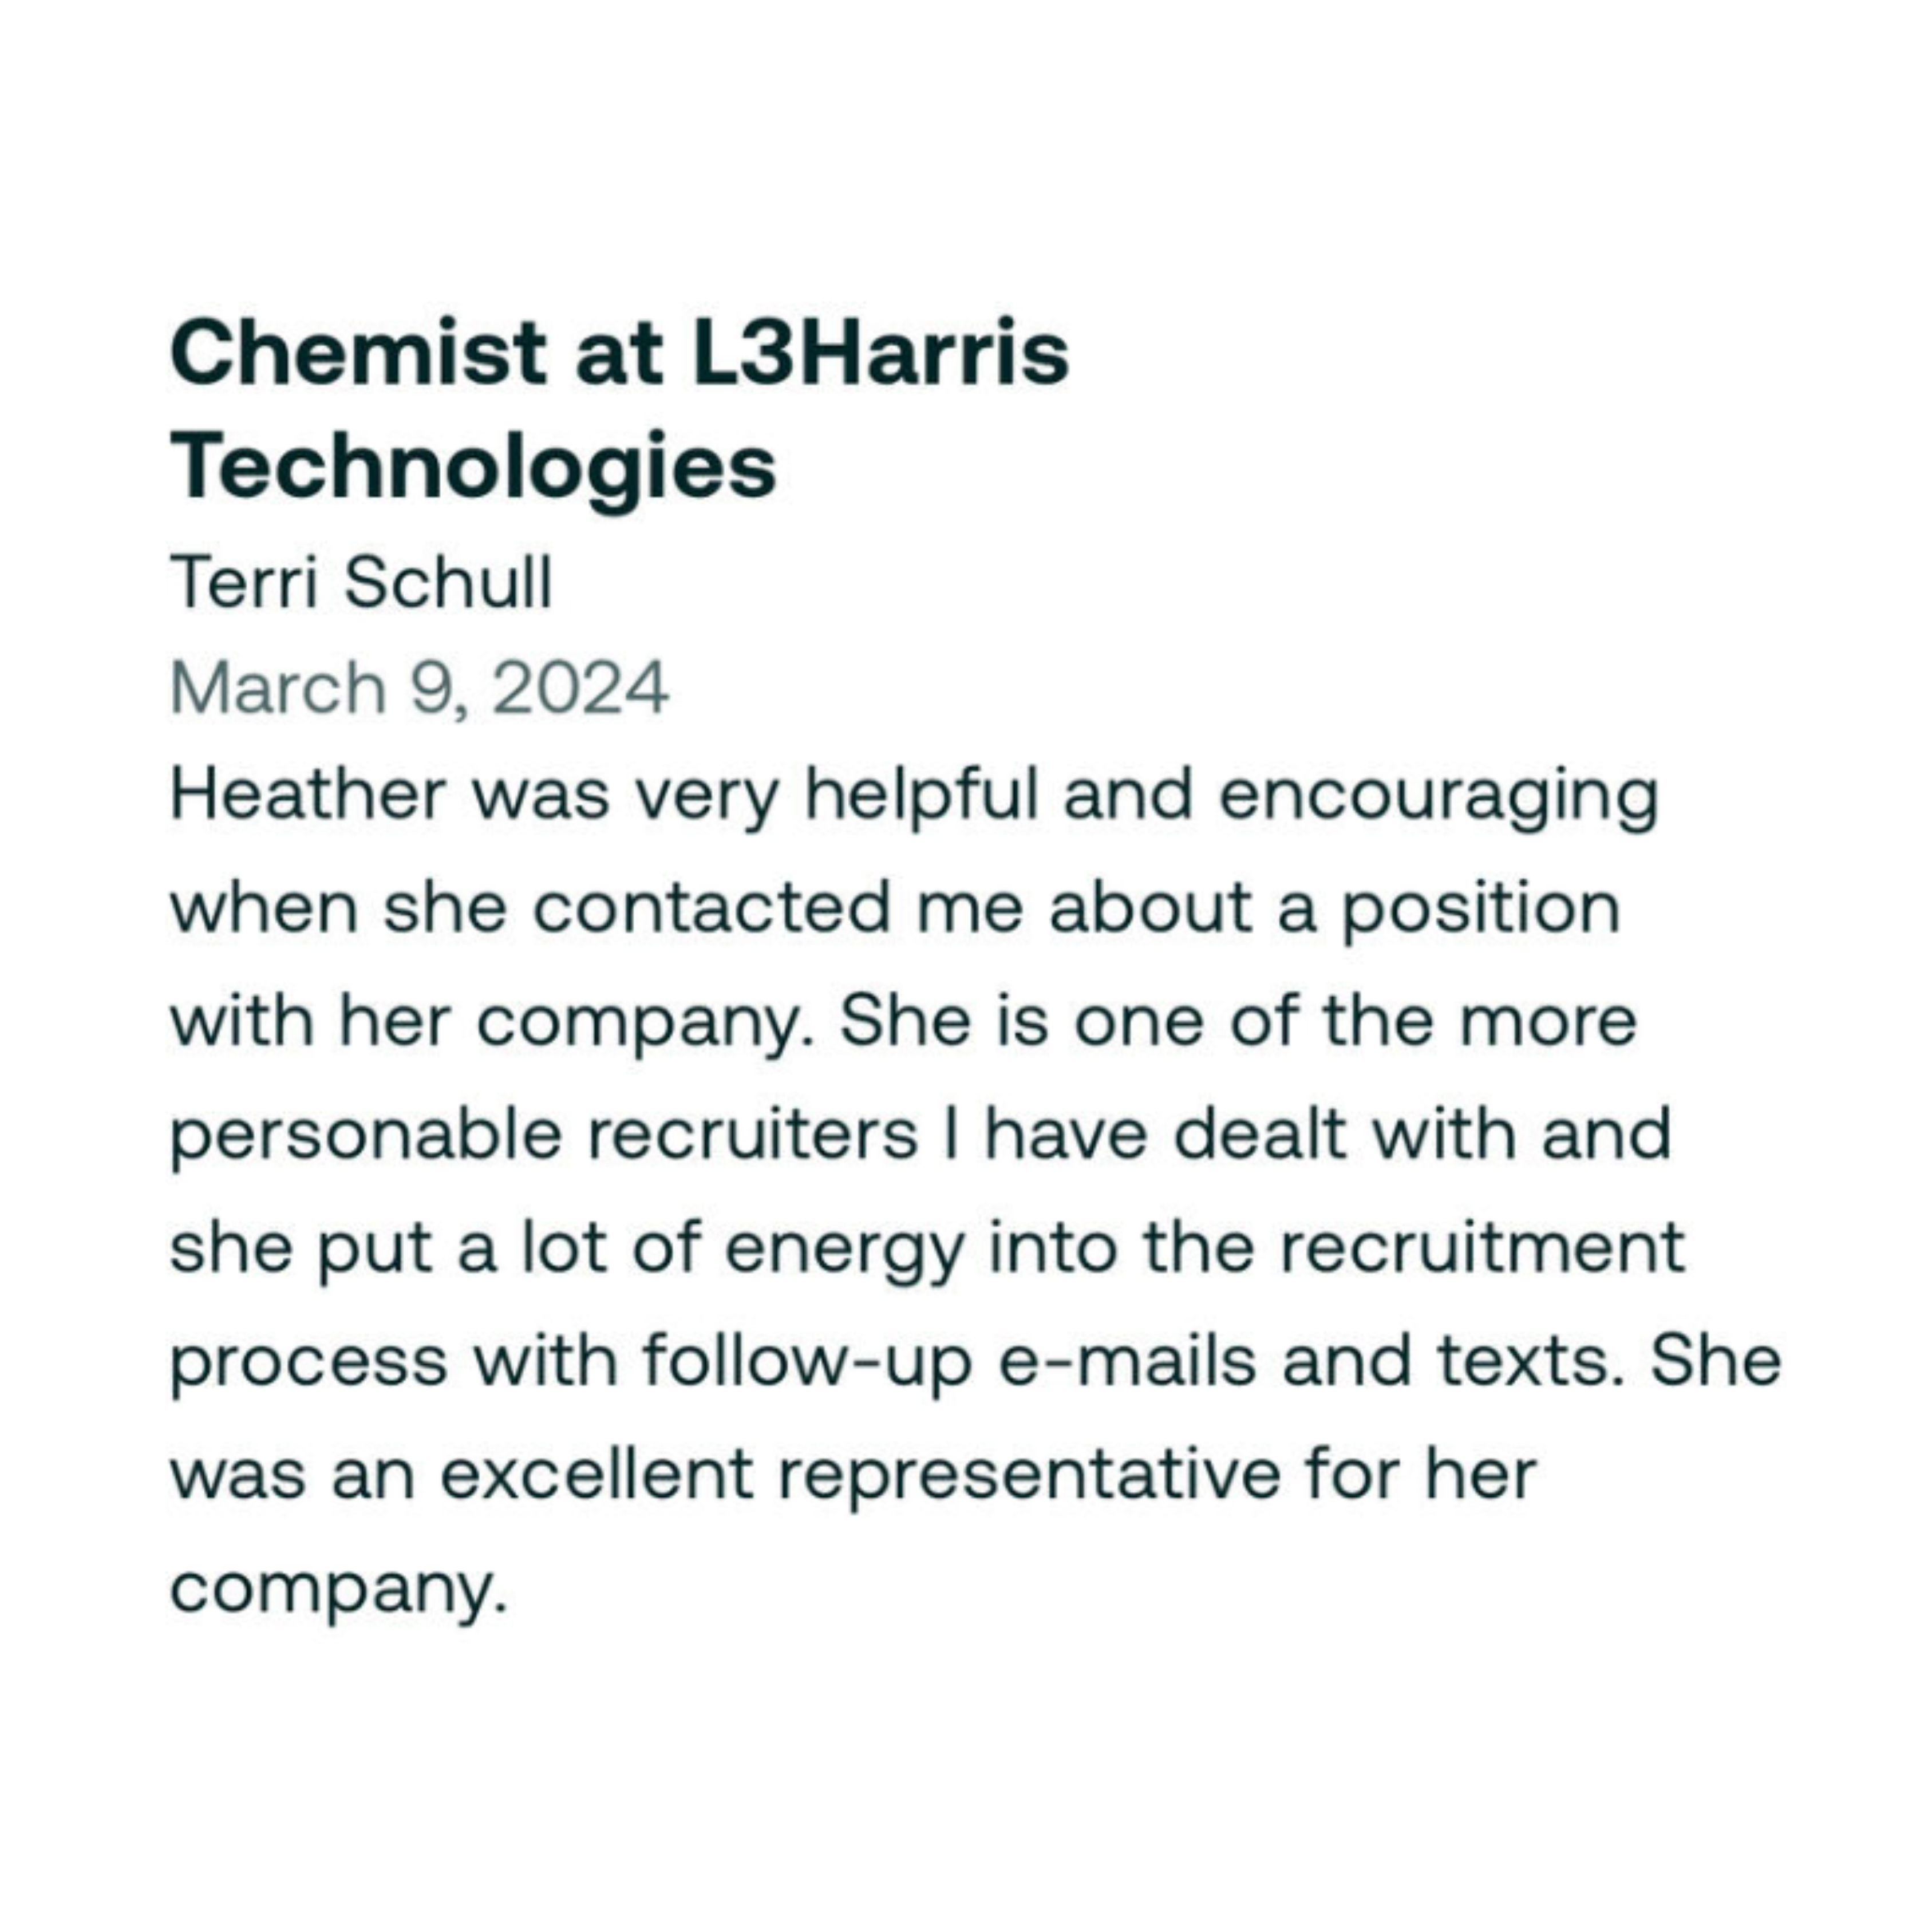Click the hyphenated word "follow-up"

[x=807, y=1364]
